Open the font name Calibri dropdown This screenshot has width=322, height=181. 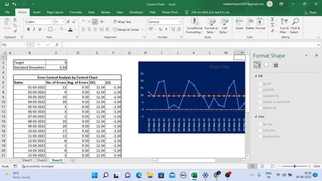52,22
